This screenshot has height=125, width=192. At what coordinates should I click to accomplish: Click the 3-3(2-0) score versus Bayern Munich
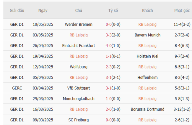point(113,35)
